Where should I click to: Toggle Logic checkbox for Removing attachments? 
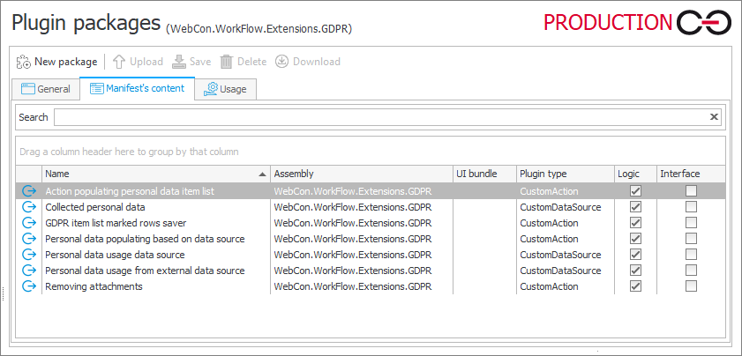point(635,286)
